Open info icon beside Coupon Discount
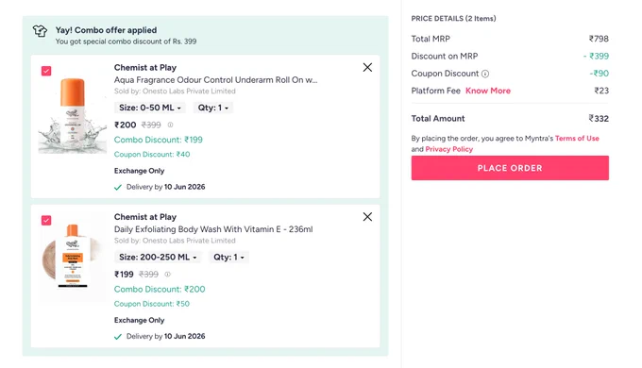642x368 pixels. point(485,74)
